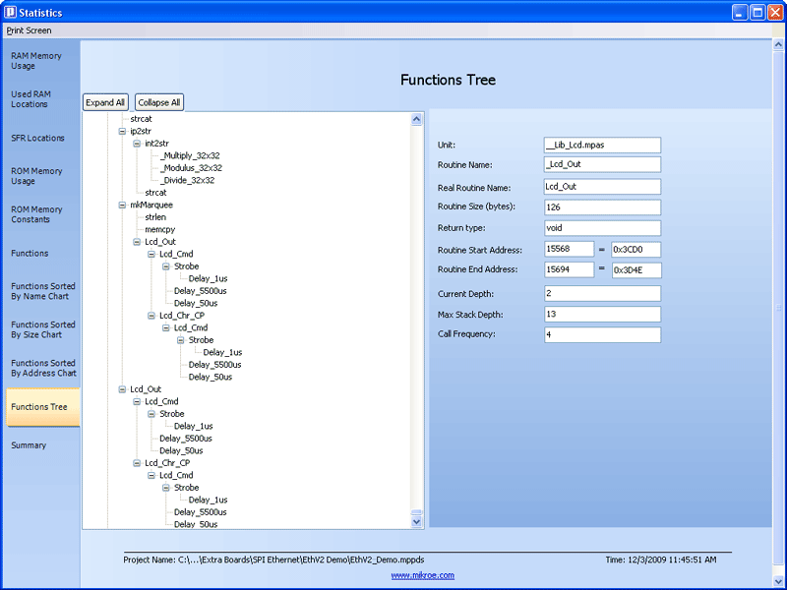Viewport: 787px width, 590px height.
Task: Select memcpy under mkMarquee
Action: point(160,229)
